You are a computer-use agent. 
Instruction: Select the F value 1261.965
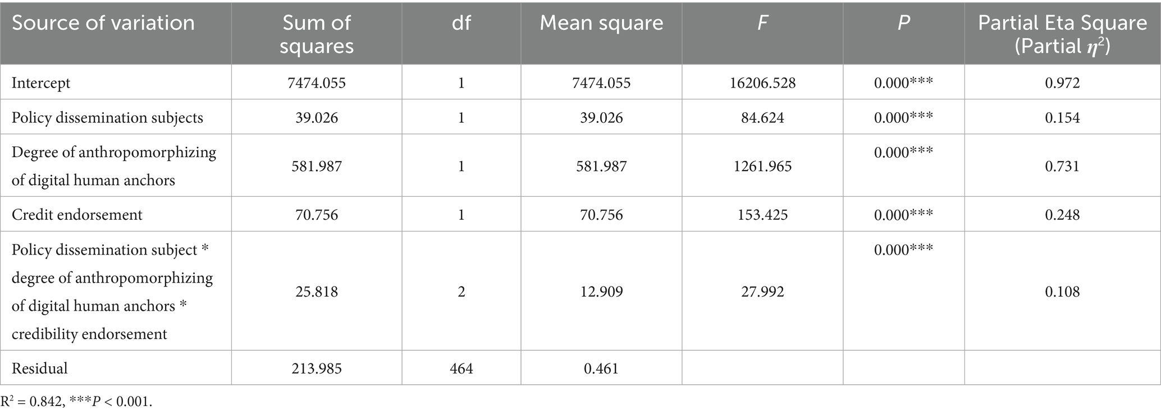[x=762, y=166]
